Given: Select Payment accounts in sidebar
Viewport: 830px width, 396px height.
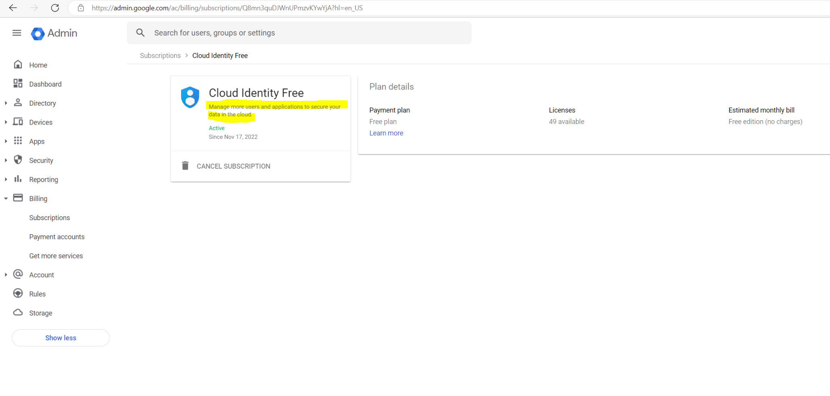Looking at the screenshot, I should click(57, 237).
